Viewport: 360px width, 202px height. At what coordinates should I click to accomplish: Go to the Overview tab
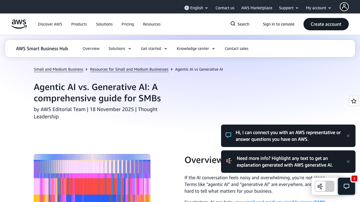tap(91, 49)
